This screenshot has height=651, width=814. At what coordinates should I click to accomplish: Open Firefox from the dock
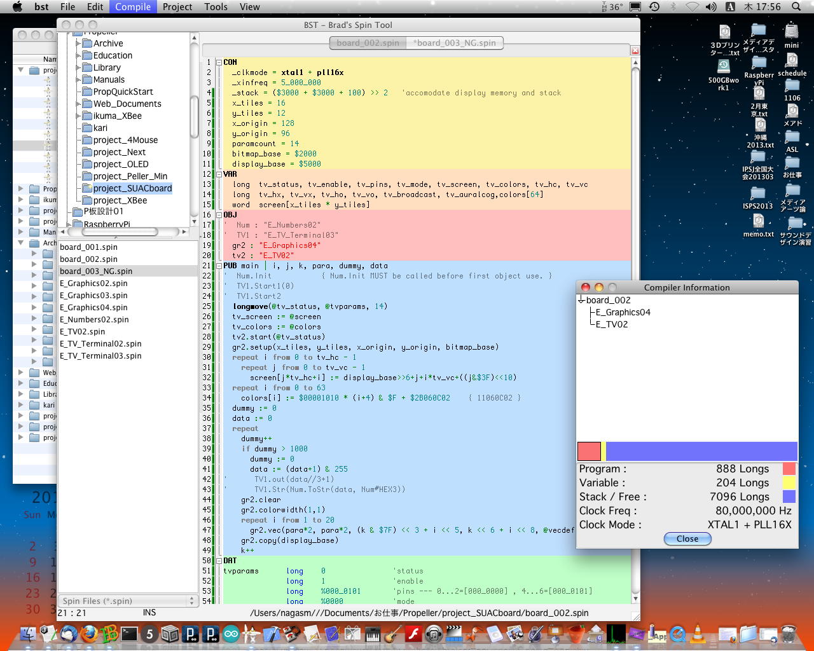[89, 634]
